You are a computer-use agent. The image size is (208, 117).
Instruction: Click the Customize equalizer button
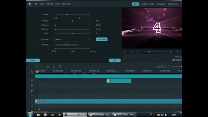point(102,39)
